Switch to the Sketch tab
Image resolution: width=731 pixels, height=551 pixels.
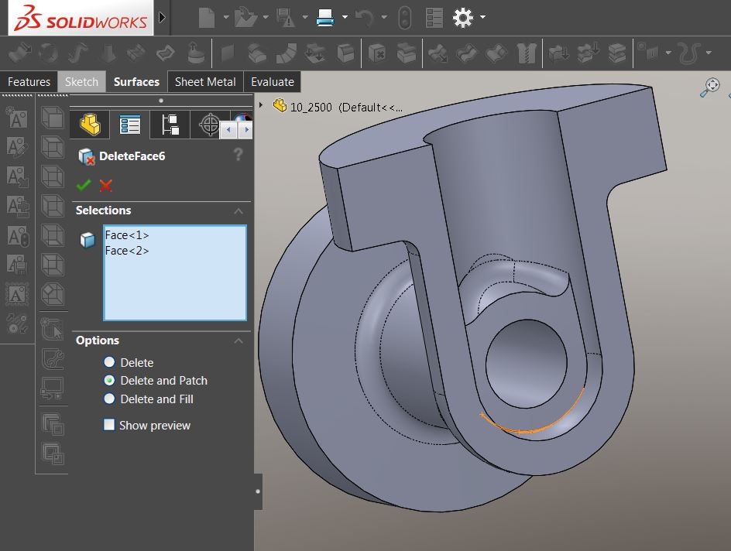point(81,82)
